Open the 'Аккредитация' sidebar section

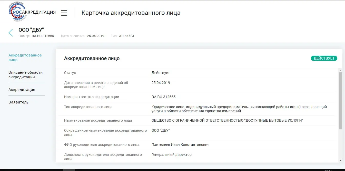pos(22,90)
